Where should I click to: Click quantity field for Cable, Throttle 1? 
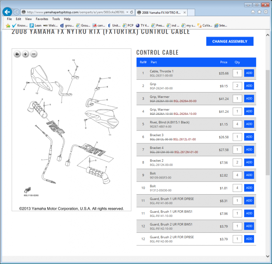click(x=237, y=73)
